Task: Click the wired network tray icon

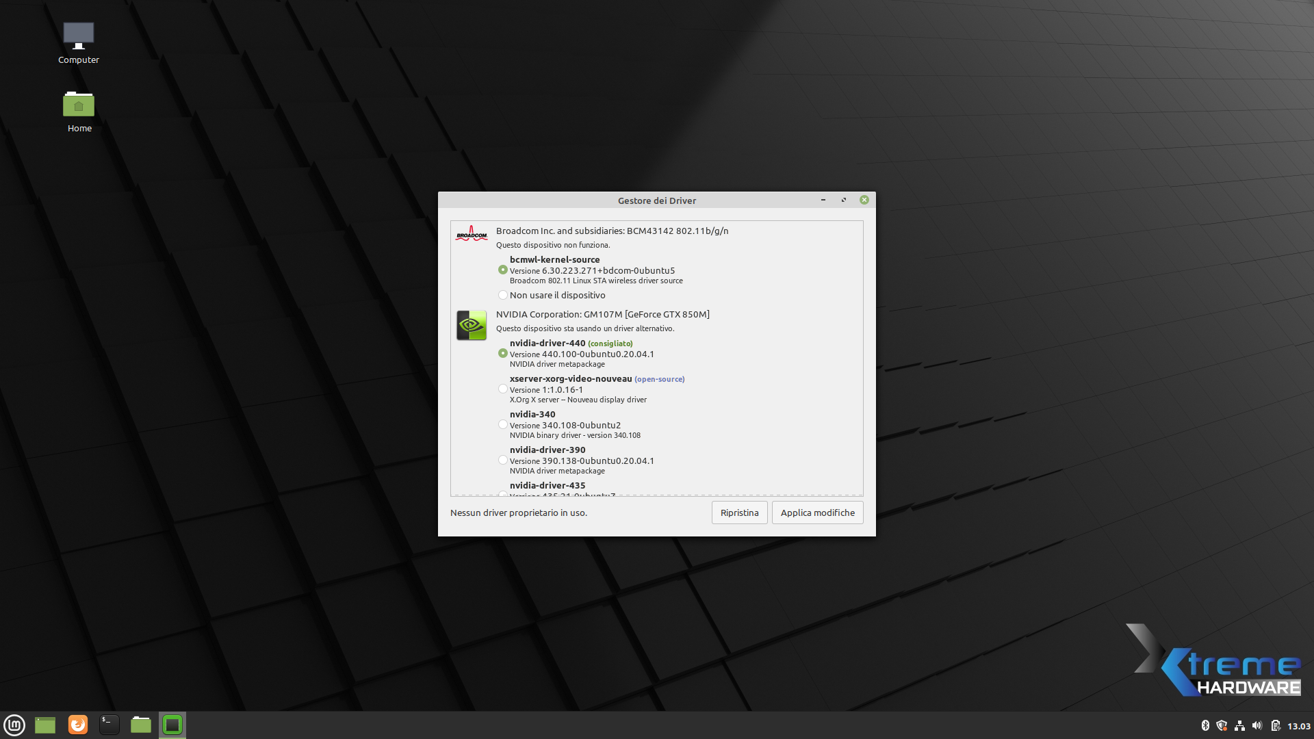Action: 1239,726
